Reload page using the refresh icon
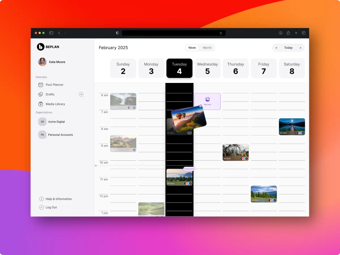Viewport: 340px width, 255px height. pyautogui.click(x=221, y=33)
